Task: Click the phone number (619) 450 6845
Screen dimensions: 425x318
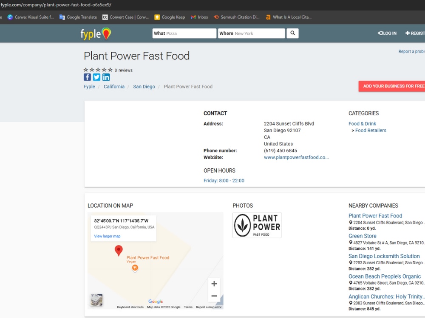Action: pyautogui.click(x=280, y=151)
